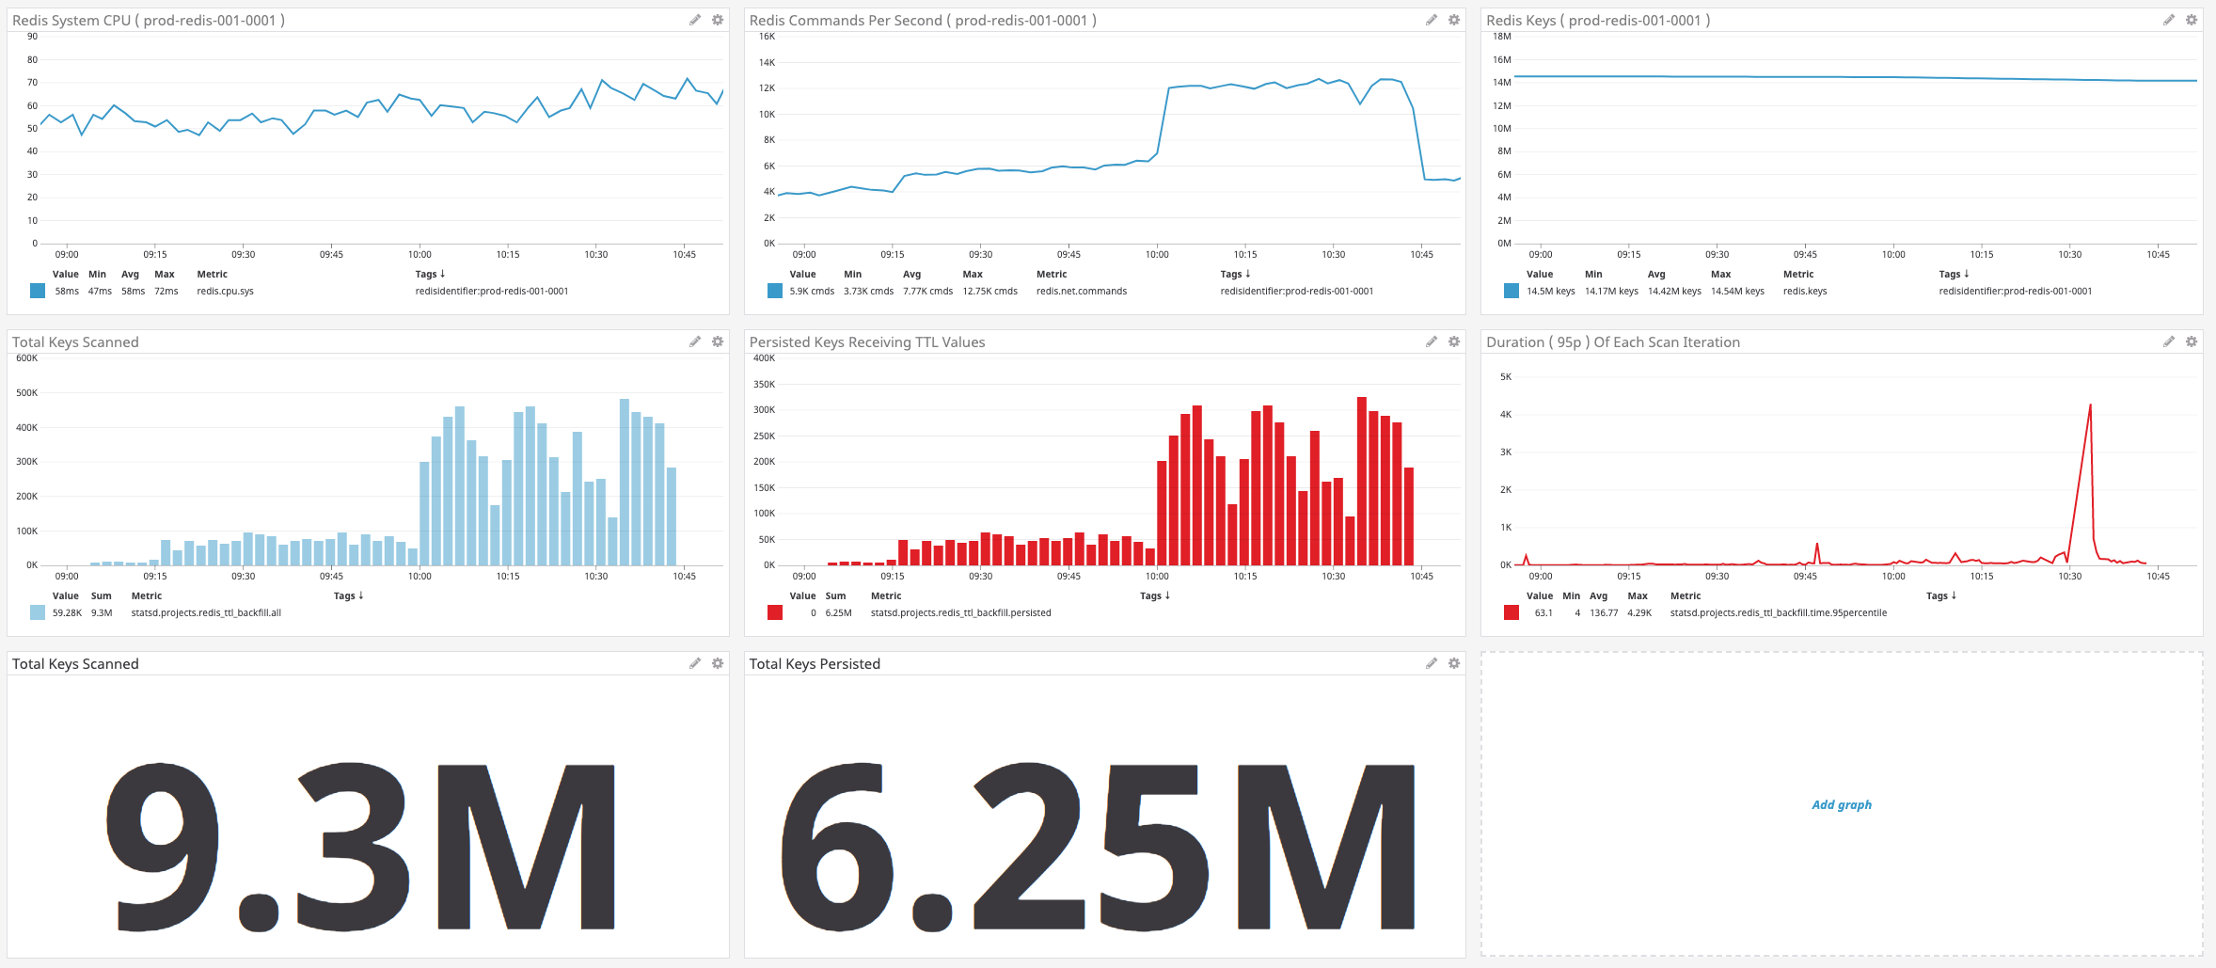Sort Tags column in Redis Commands legend
Screen dimensions: 2216x968
coord(1235,274)
